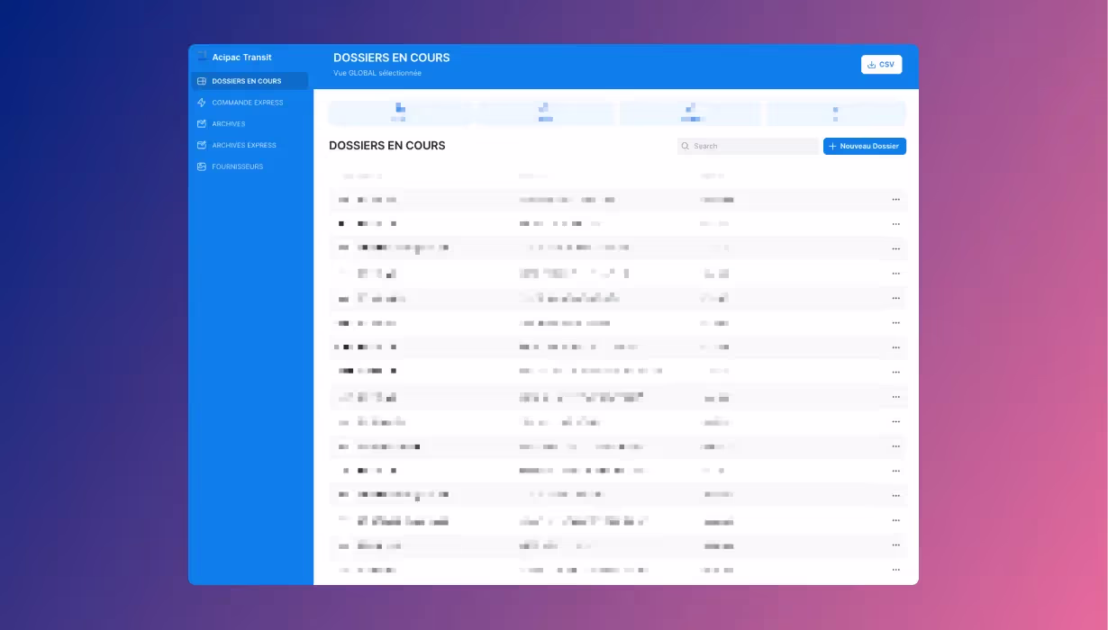
Task: Click the Dossiers en cours sidebar icon
Action: (202, 81)
